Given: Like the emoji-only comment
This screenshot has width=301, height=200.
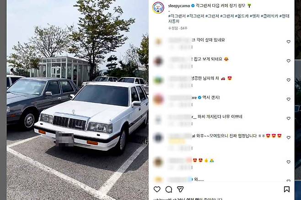Looking at the screenshot, I should [x=288, y=162].
